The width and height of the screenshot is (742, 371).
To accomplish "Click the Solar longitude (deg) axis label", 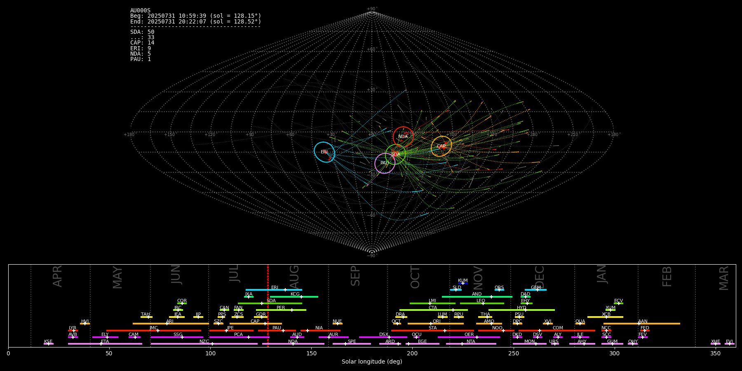I will coord(372,362).
